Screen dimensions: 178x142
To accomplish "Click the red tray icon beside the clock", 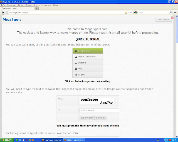I will 170,140.
